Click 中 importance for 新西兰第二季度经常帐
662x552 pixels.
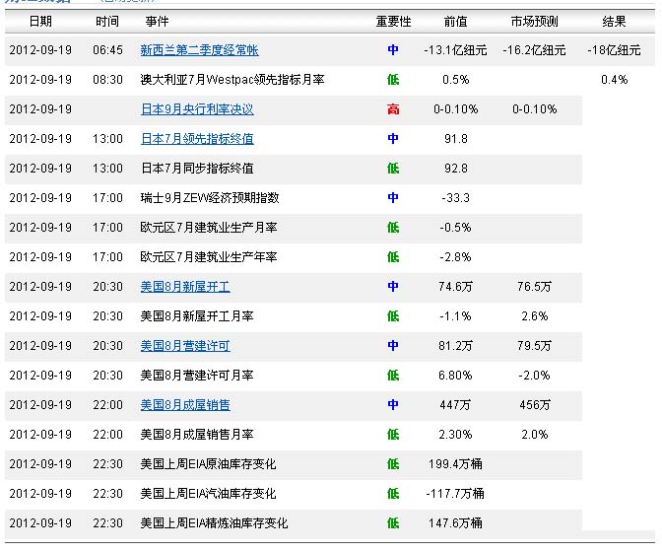click(x=393, y=50)
